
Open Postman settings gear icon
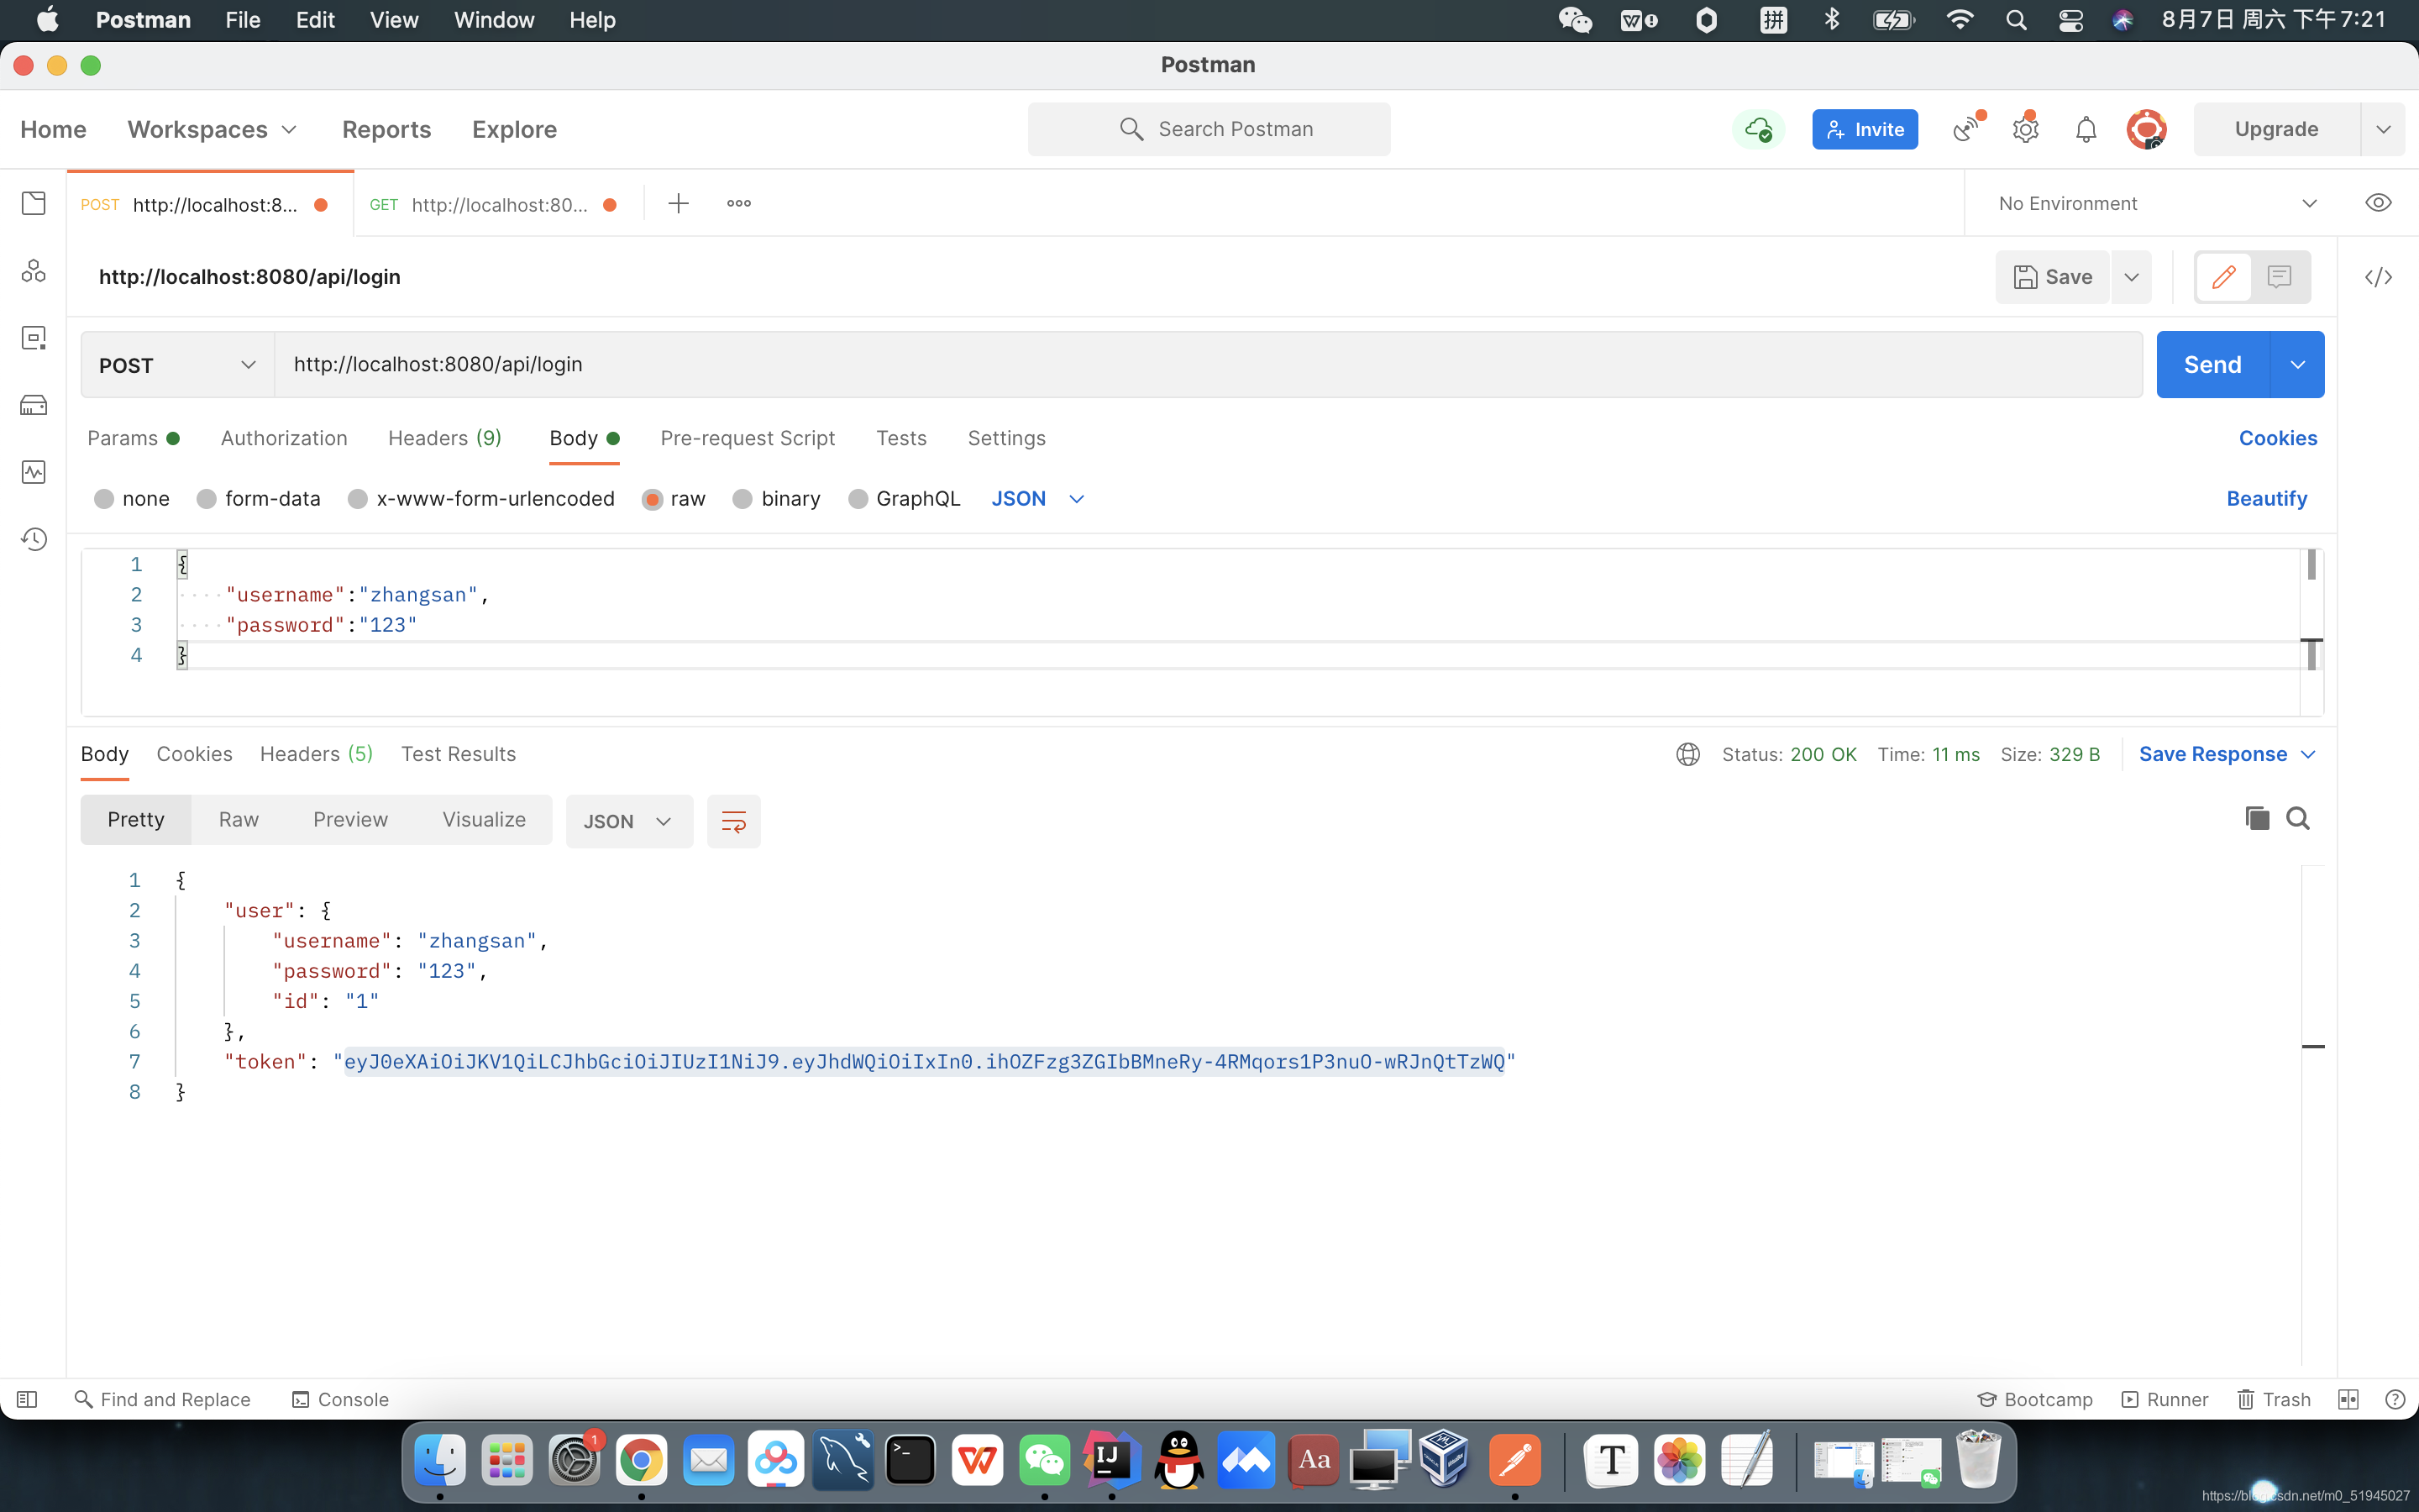2025,129
